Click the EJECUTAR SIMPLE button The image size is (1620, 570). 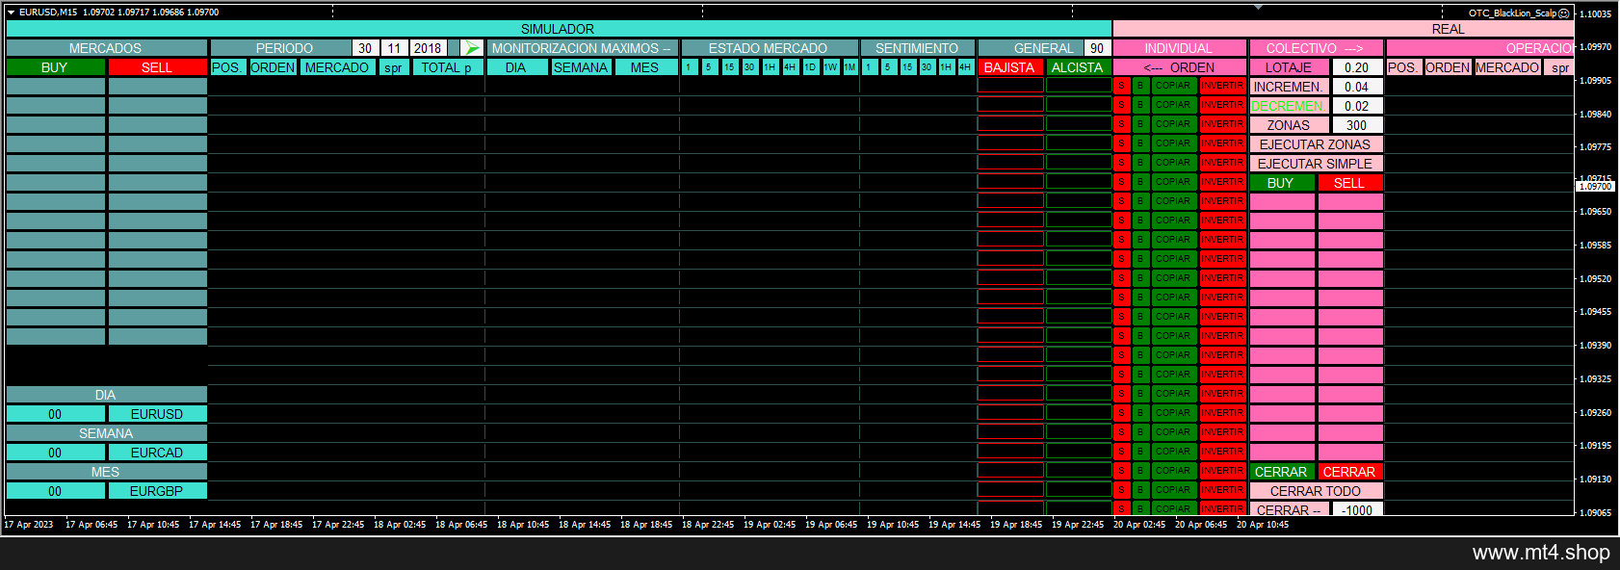tap(1316, 164)
